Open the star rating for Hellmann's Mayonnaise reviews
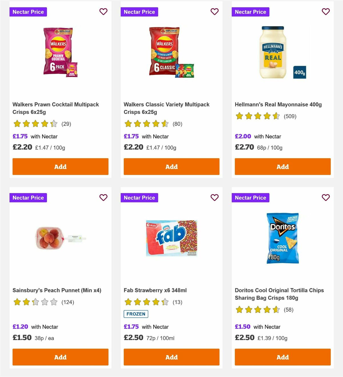This screenshot has width=343, height=377. pos(257,116)
